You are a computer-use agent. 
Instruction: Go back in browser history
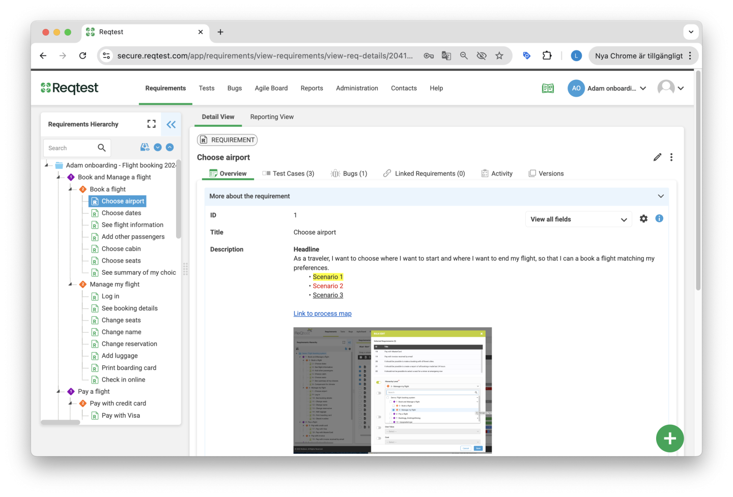(x=43, y=55)
